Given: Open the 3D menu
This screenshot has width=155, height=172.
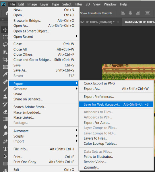Looking at the screenshot, I should (x=88, y=4).
